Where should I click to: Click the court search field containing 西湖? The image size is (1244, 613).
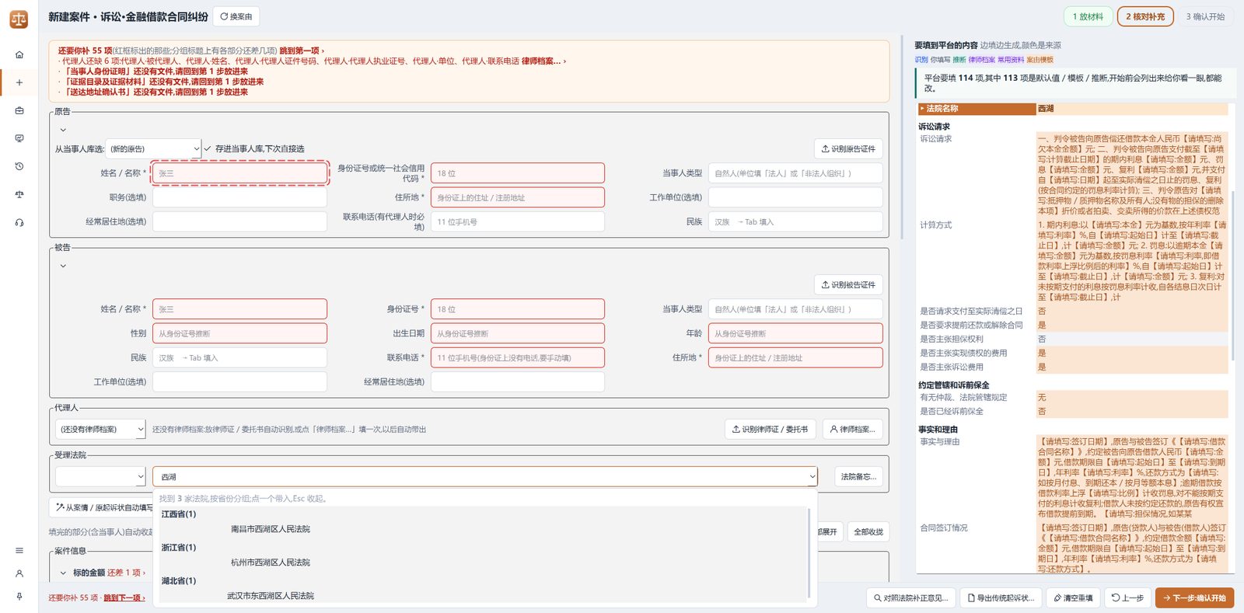(485, 476)
